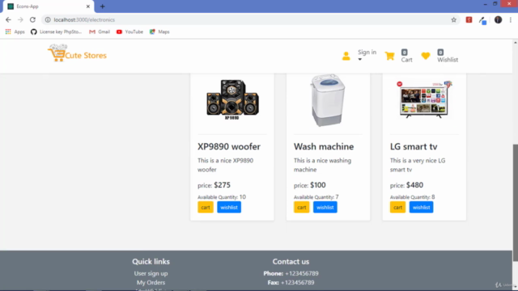The image size is (518, 291).
Task: Click the Fax +123456789 contact text
Action: pos(291,282)
